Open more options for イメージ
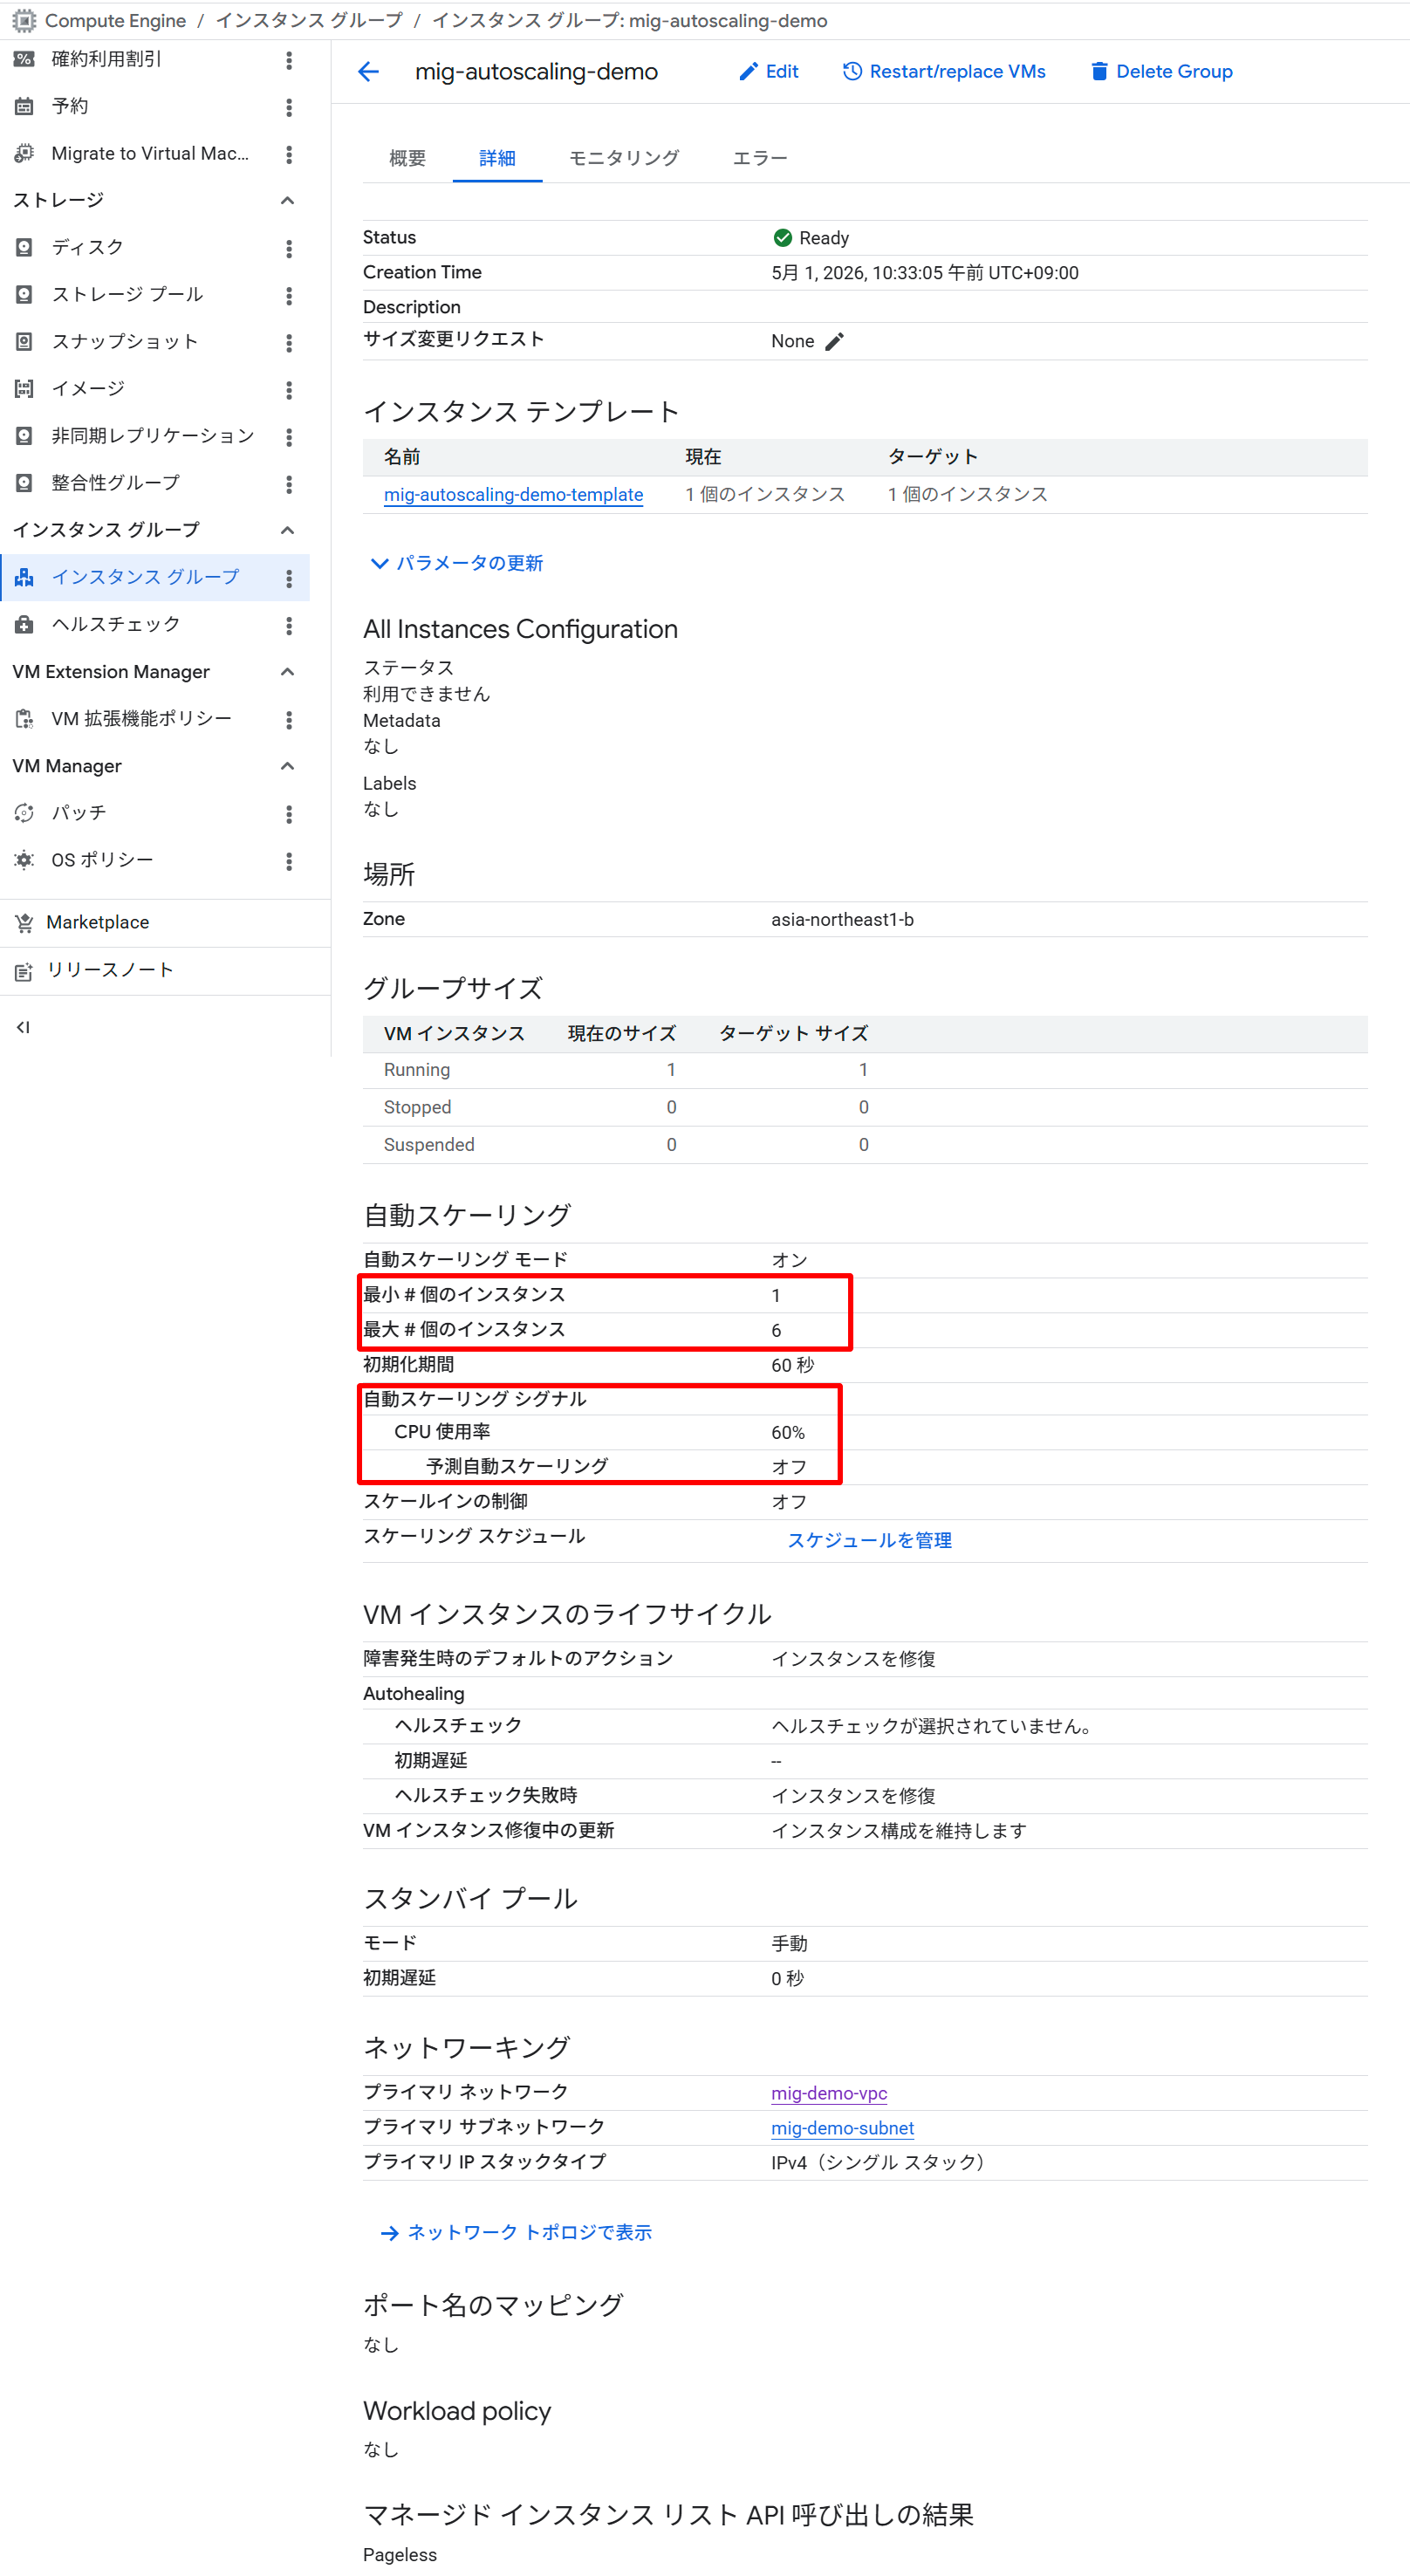The image size is (1410, 2576). click(289, 389)
